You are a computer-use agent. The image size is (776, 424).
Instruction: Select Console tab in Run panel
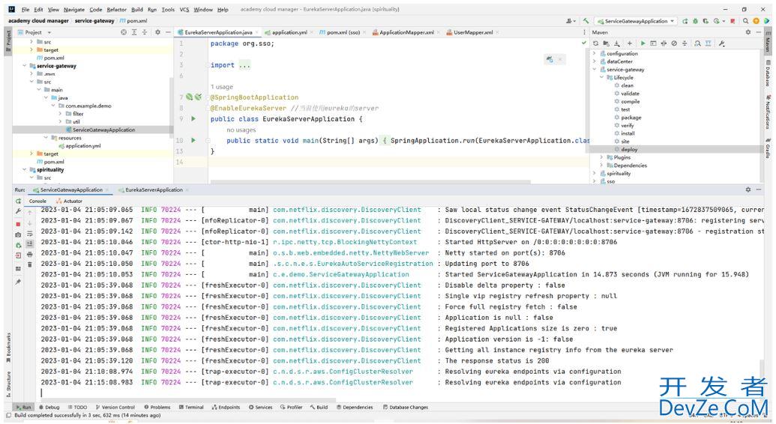(37, 202)
